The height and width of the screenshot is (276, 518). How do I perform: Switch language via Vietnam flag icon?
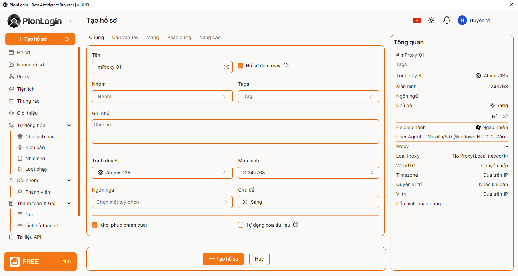pos(417,20)
